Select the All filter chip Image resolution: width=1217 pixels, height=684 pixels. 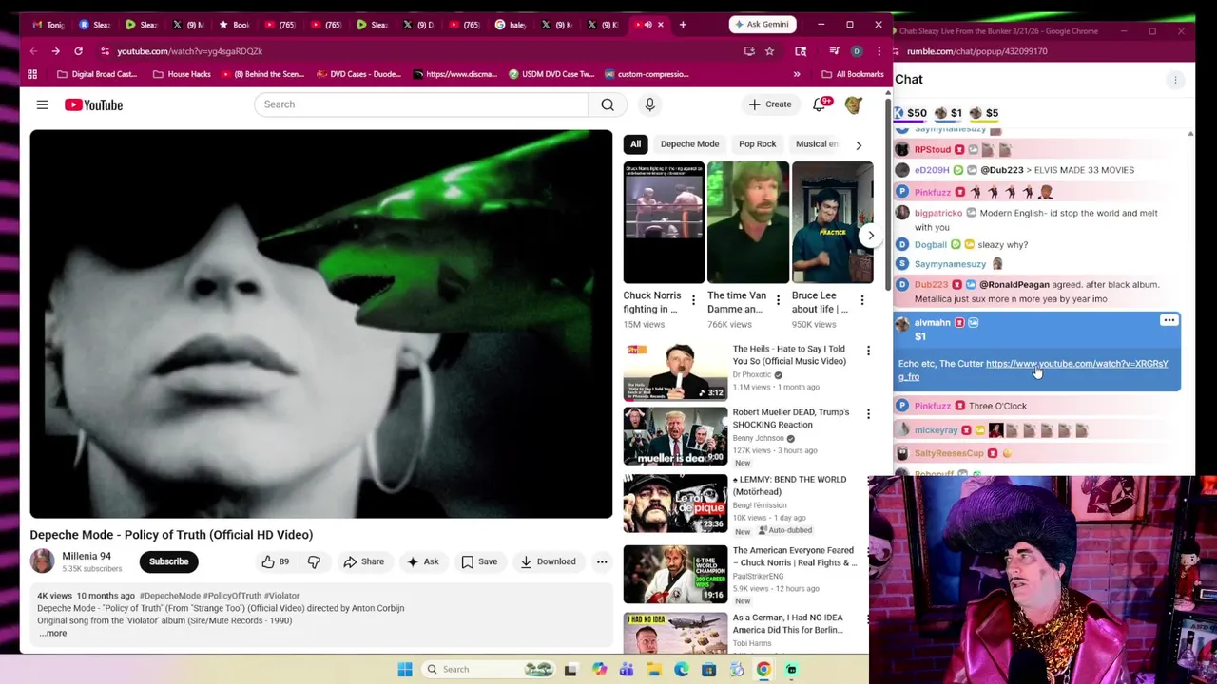[x=635, y=144]
